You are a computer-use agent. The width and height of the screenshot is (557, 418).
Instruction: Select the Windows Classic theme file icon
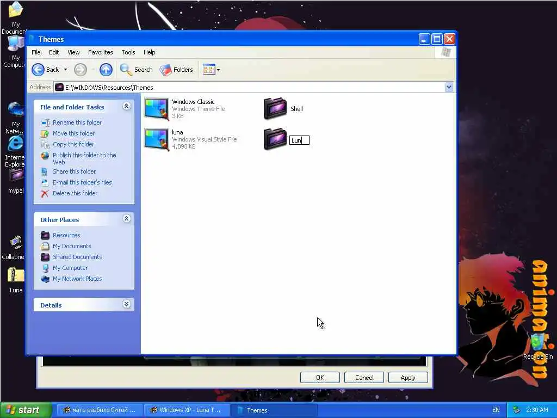coord(156,109)
